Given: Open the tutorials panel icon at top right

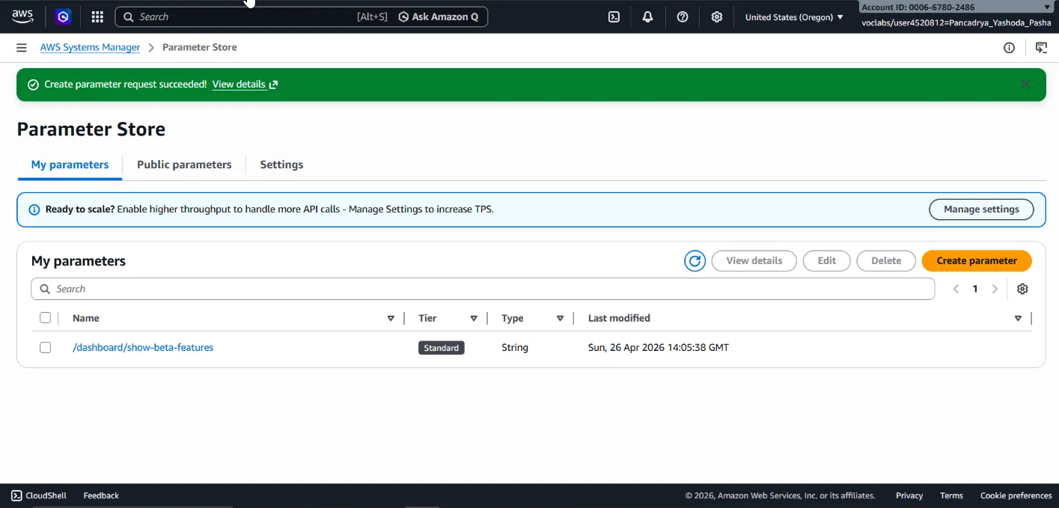Looking at the screenshot, I should click(1041, 48).
